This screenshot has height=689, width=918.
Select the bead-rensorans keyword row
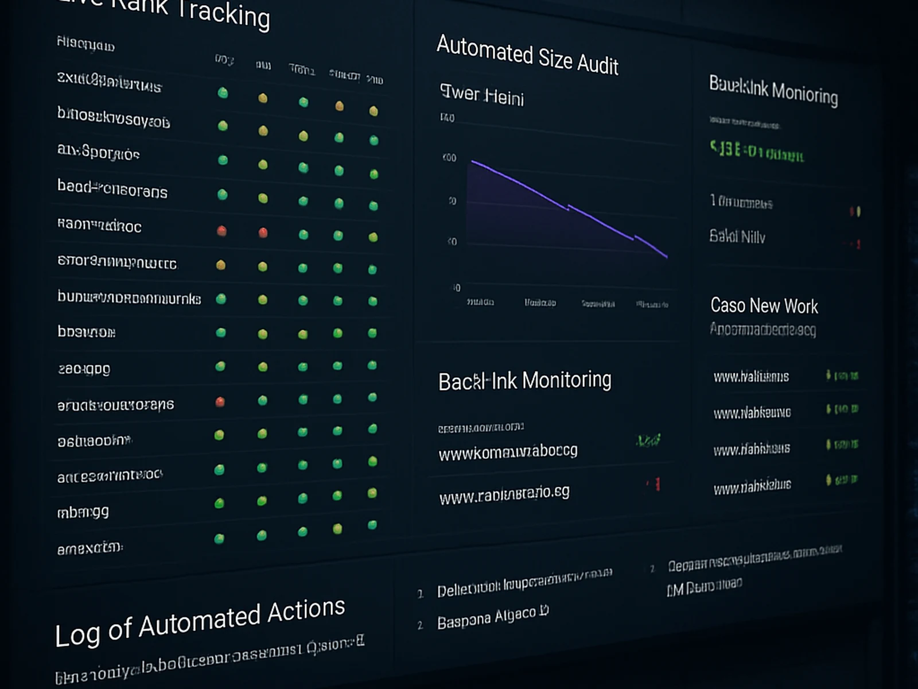click(x=112, y=188)
